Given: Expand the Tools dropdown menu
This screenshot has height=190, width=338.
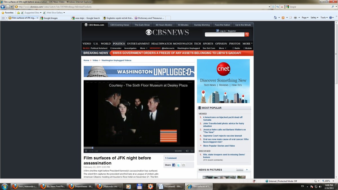Looking at the screenshot, I should (x=324, y=17).
